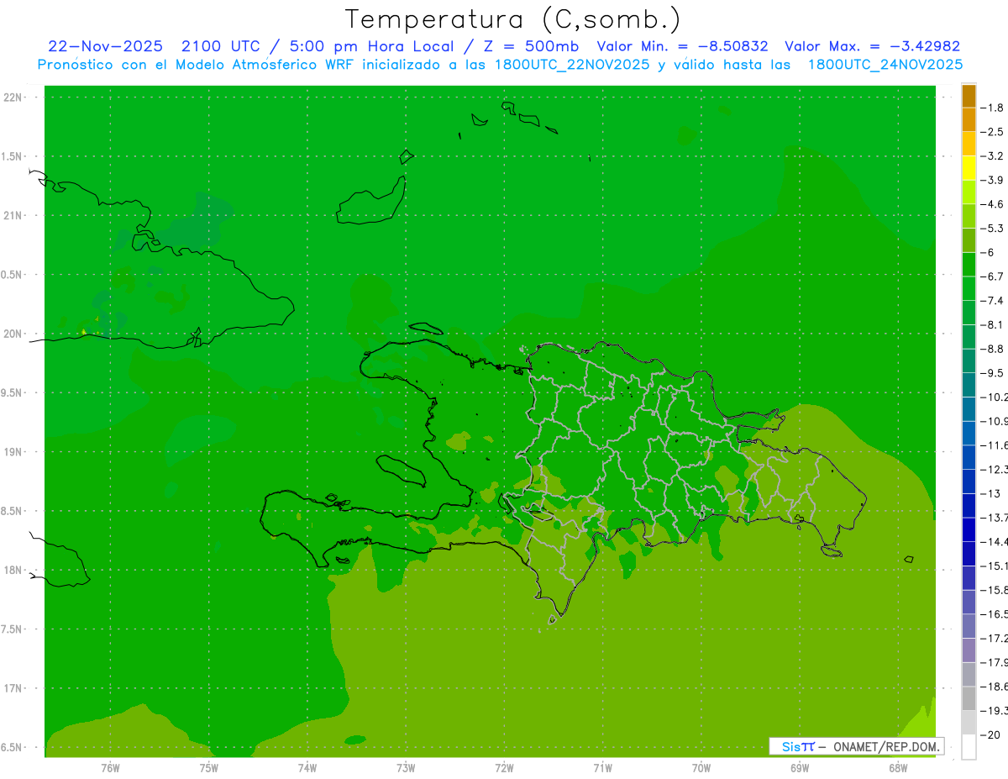Image resolution: width=1008 pixels, height=779 pixels.
Task: Pick the green swatch between -6 and -6.7
Action: 969,265
